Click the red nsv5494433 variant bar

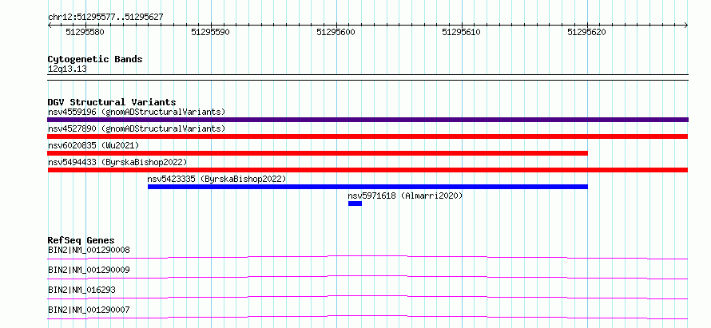coord(367,170)
